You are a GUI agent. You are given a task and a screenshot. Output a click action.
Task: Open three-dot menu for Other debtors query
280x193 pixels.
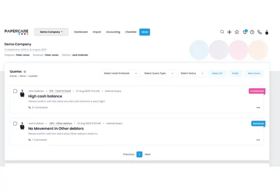pos(258,140)
